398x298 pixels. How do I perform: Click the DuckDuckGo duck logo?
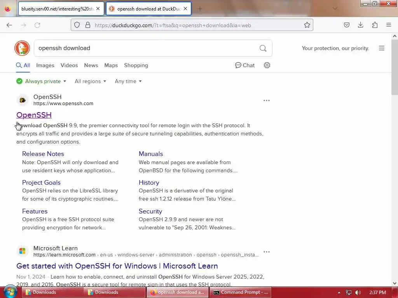coord(22,48)
